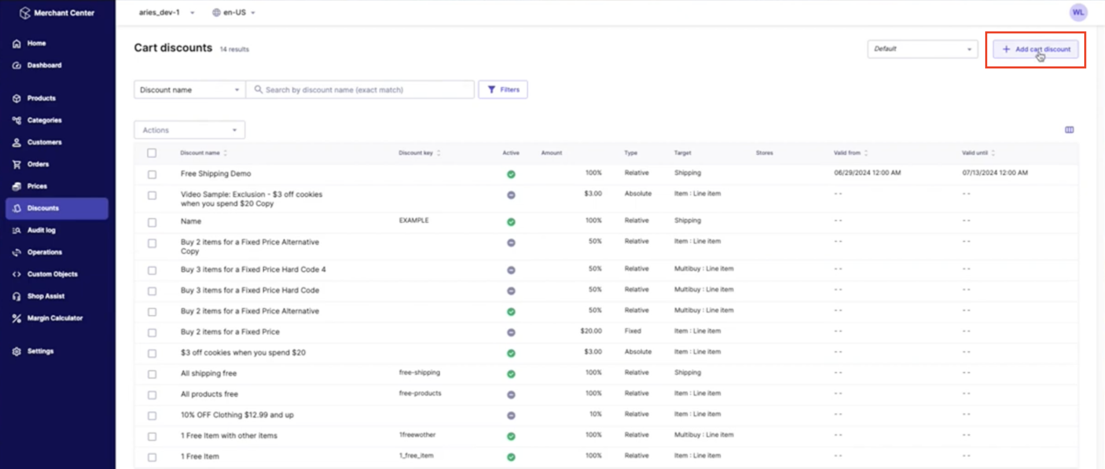The height and width of the screenshot is (469, 1105).
Task: Select all discounts with header checkbox
Action: pyautogui.click(x=152, y=153)
